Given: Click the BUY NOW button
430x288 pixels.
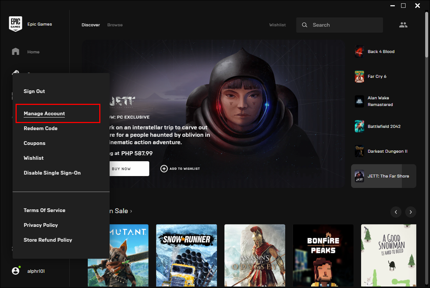Looking at the screenshot, I should (x=129, y=169).
